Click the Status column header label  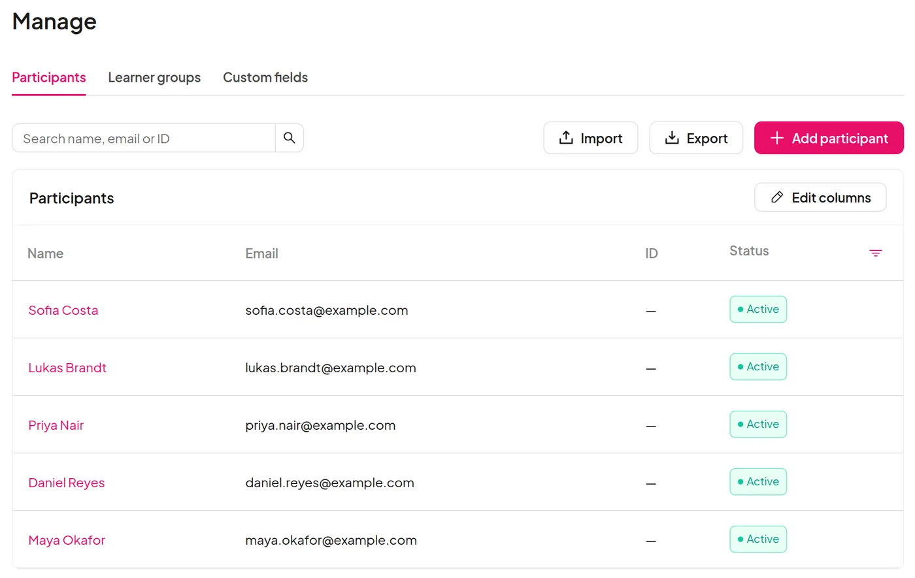coord(749,251)
